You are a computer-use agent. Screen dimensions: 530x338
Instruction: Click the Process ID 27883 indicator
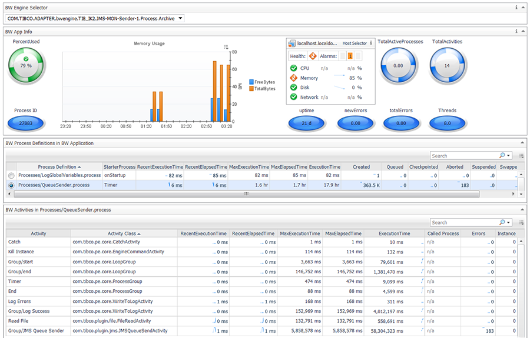coord(26,123)
